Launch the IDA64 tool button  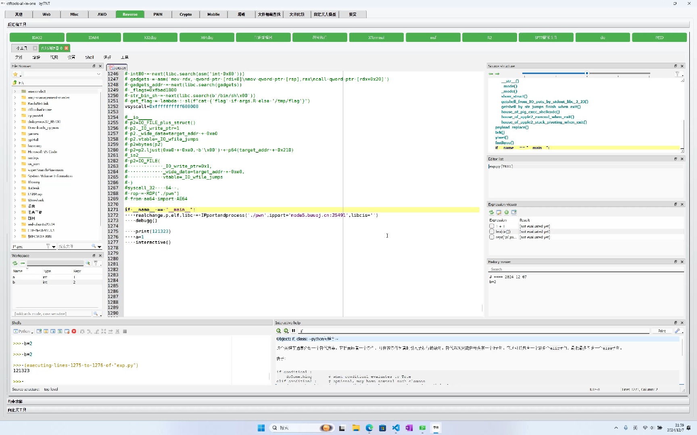[x=94, y=37]
